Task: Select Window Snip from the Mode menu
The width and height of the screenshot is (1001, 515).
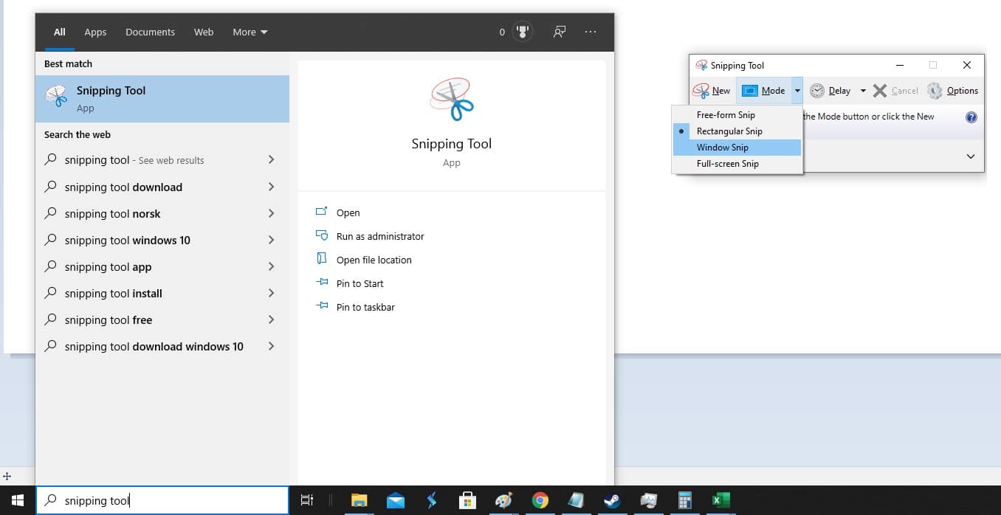Action: [x=723, y=147]
